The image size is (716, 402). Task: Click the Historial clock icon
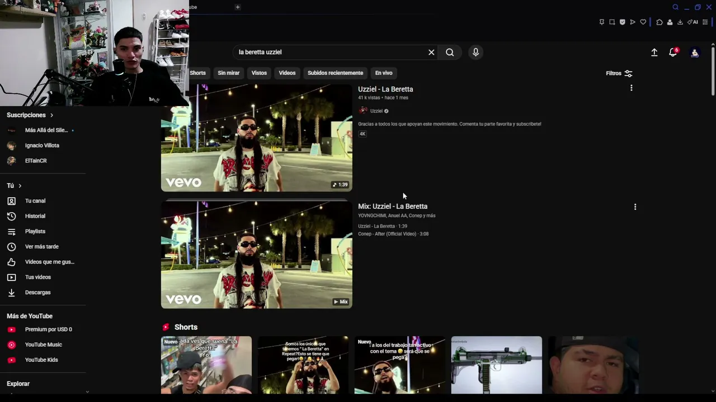11,216
